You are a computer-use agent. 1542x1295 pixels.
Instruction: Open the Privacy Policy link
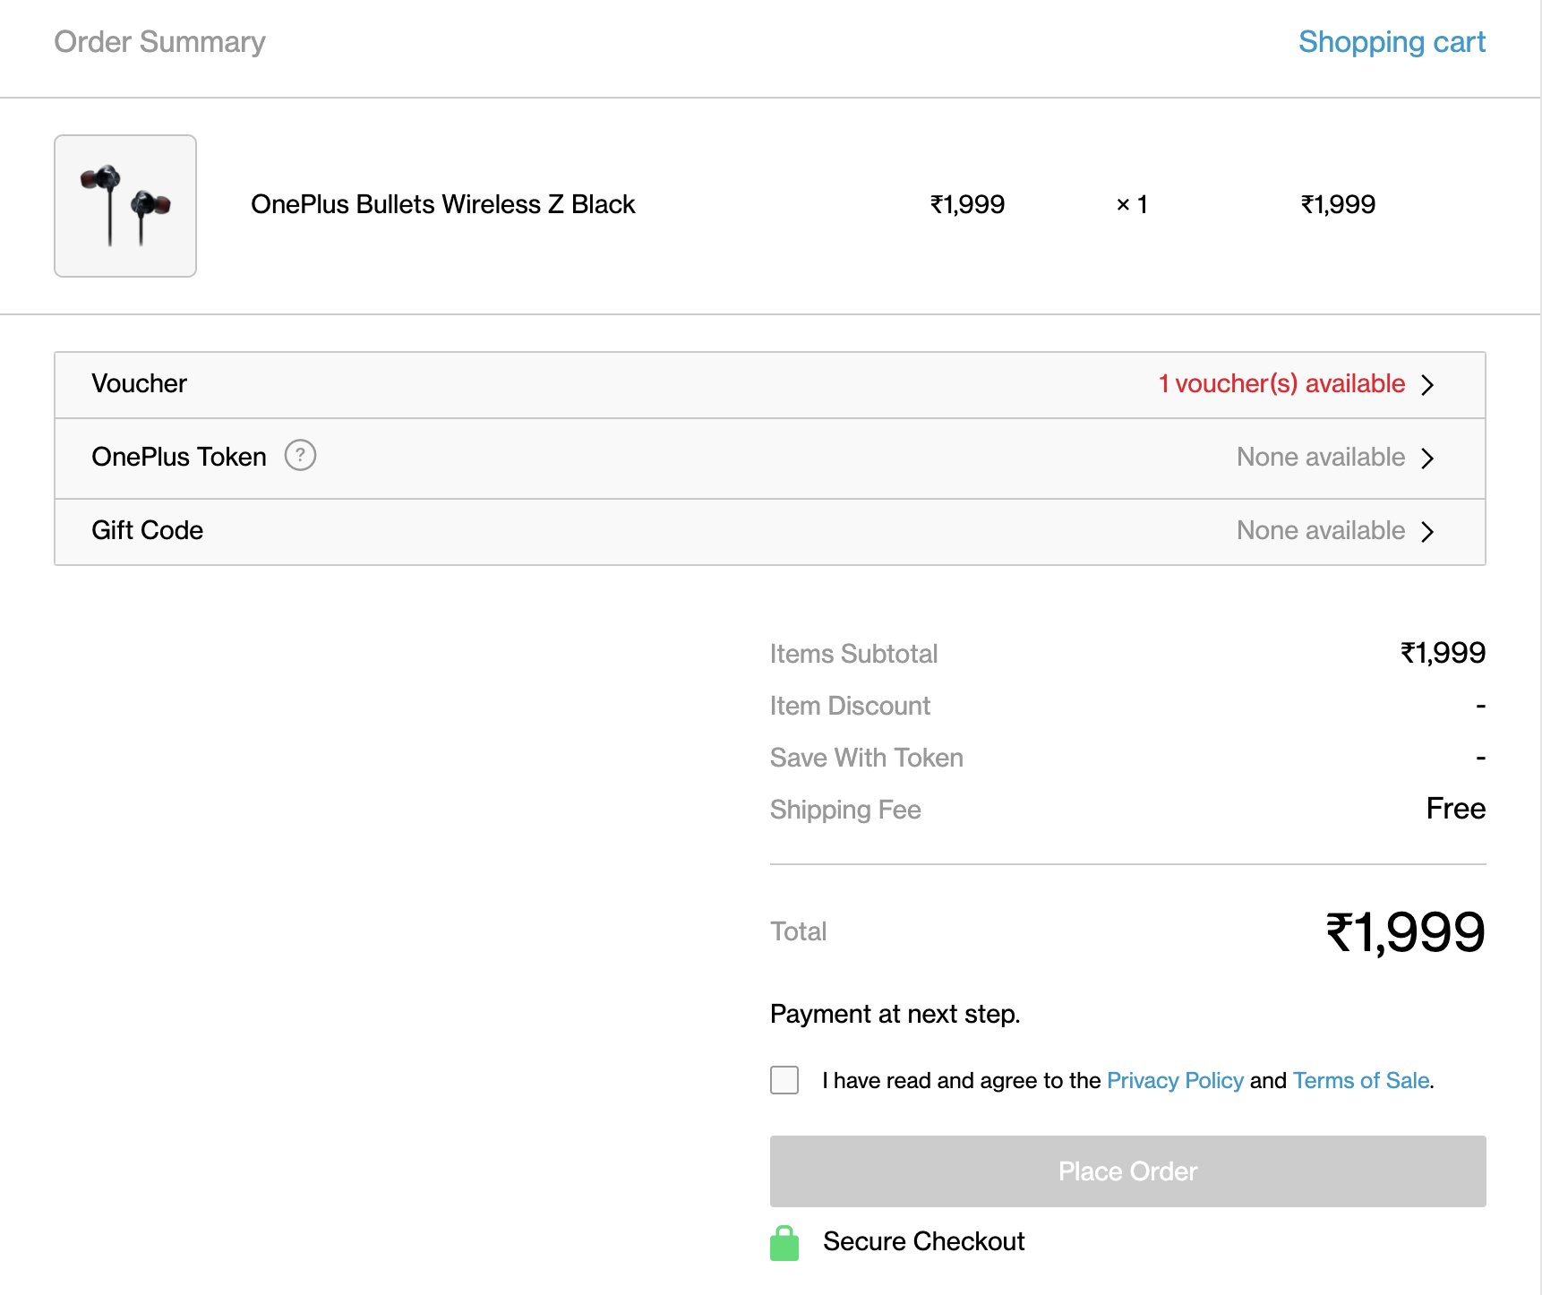point(1175,1081)
